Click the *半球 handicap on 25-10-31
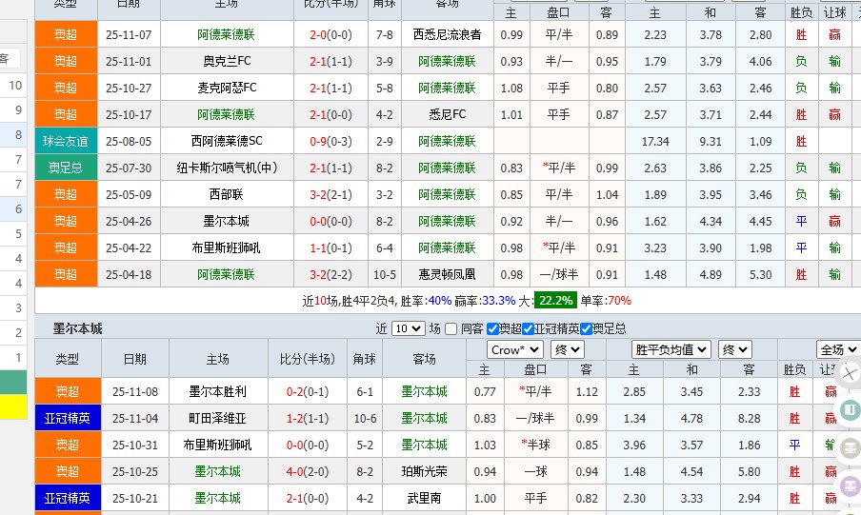Image resolution: width=861 pixels, height=515 pixels. tap(535, 445)
